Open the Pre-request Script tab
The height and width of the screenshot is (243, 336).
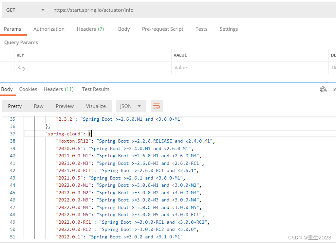point(162,29)
